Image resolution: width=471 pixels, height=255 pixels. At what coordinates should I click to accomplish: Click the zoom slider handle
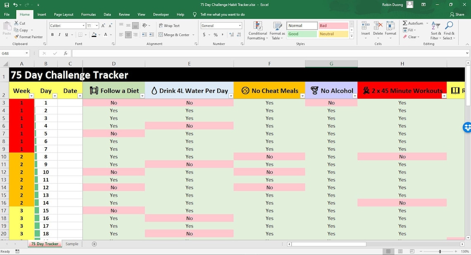440,251
